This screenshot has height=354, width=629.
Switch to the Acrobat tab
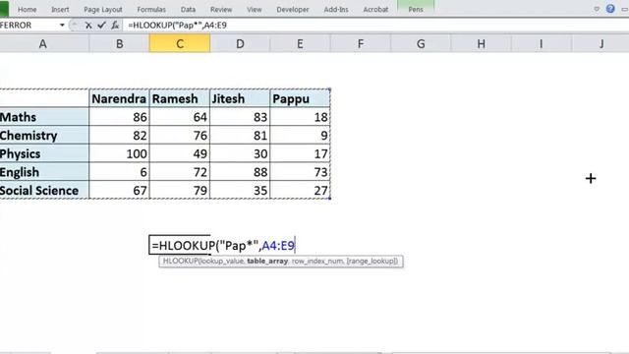(375, 9)
